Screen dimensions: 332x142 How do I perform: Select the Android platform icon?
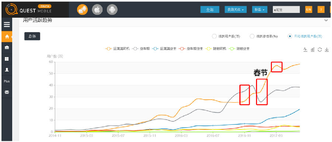[x=112, y=10]
